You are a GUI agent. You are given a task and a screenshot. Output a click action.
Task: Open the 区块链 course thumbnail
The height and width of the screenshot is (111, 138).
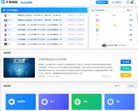click(x=19, y=68)
